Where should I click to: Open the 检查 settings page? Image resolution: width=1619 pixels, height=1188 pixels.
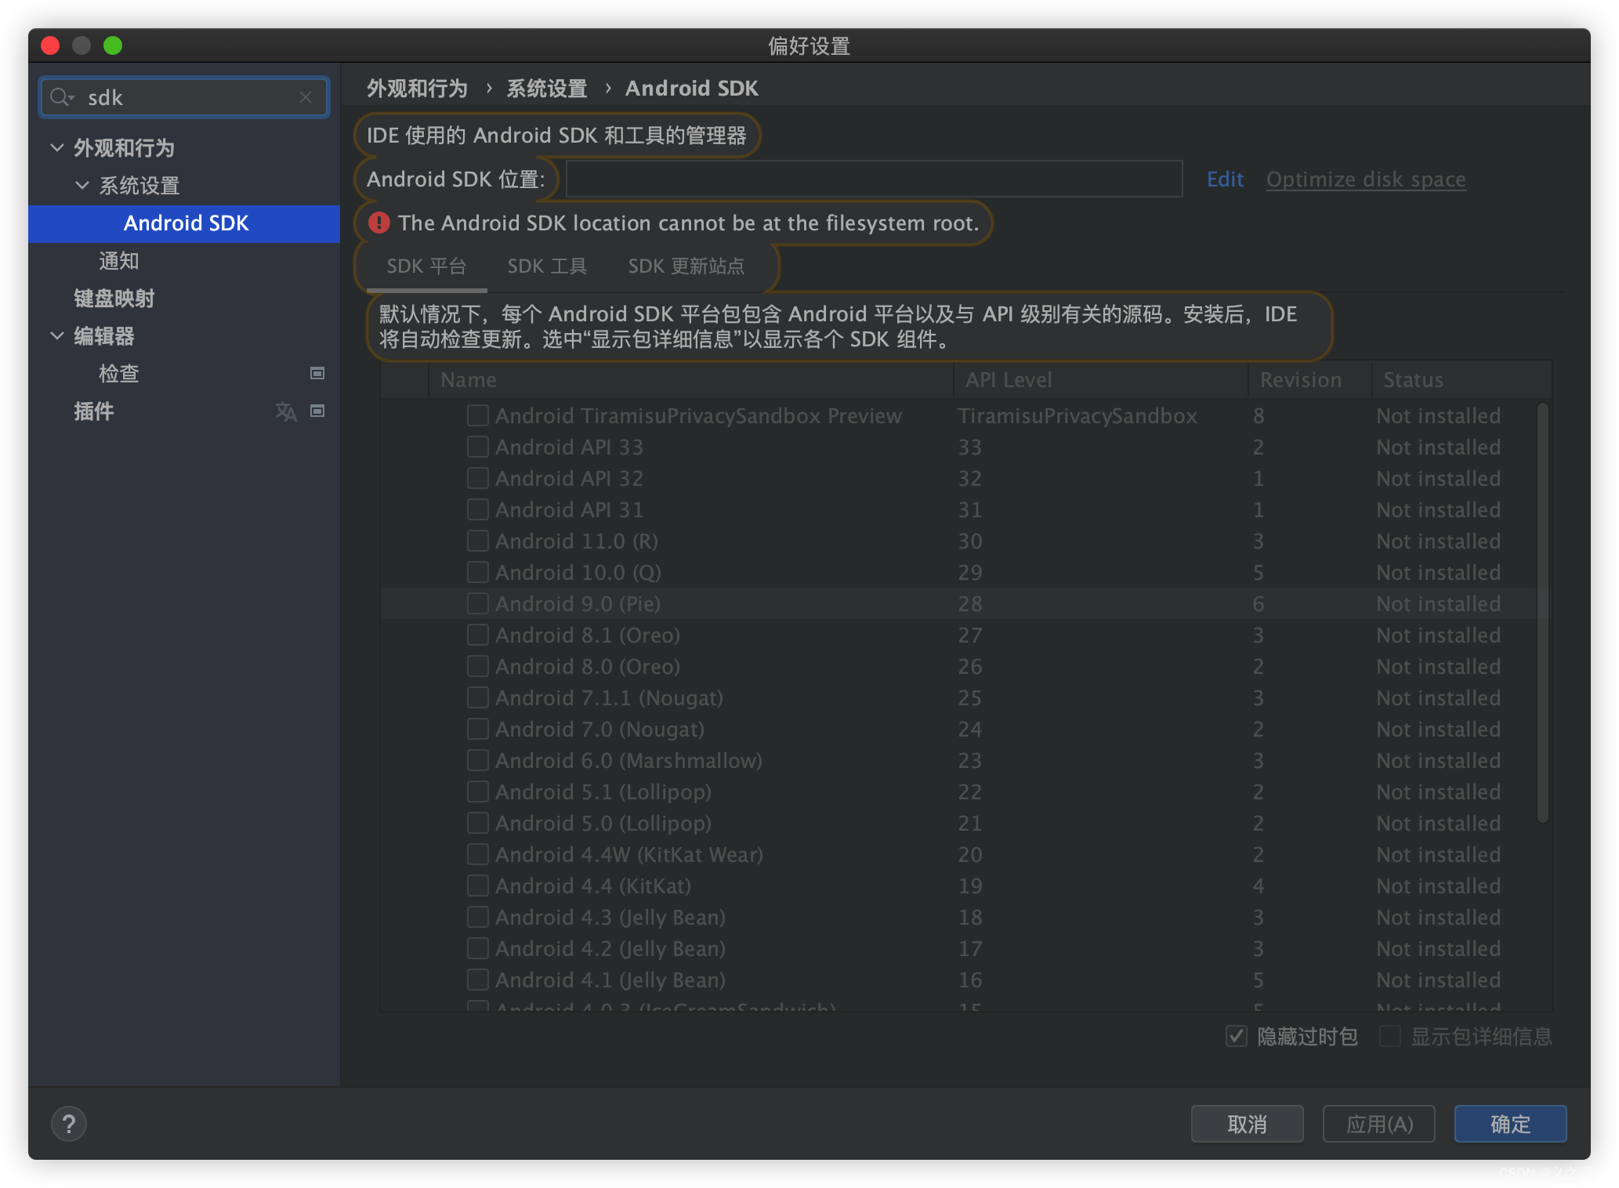118,374
